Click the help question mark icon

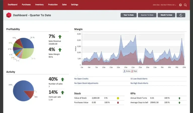pyautogui.click(x=180, y=5)
